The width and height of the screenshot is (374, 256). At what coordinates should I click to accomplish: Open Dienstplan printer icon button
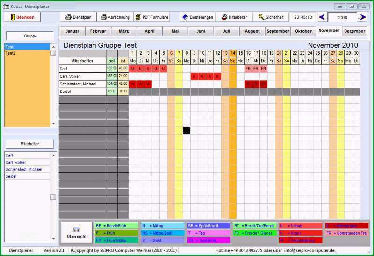[x=68, y=17]
